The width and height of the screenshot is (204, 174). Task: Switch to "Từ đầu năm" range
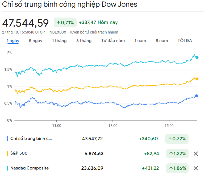(x=113, y=41)
